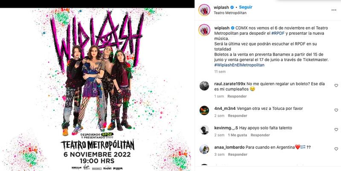341x171 pixels.
Task: Reply to raul.zarate199x's comment
Action: 237,96
